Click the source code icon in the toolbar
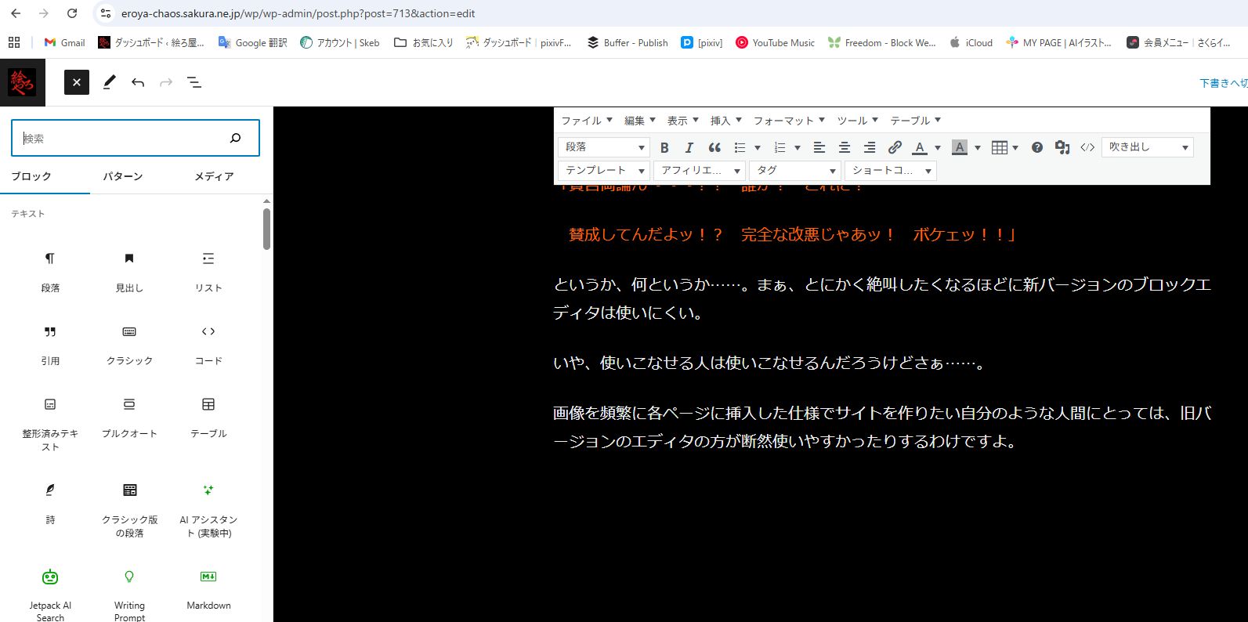This screenshot has width=1248, height=622. (1087, 147)
